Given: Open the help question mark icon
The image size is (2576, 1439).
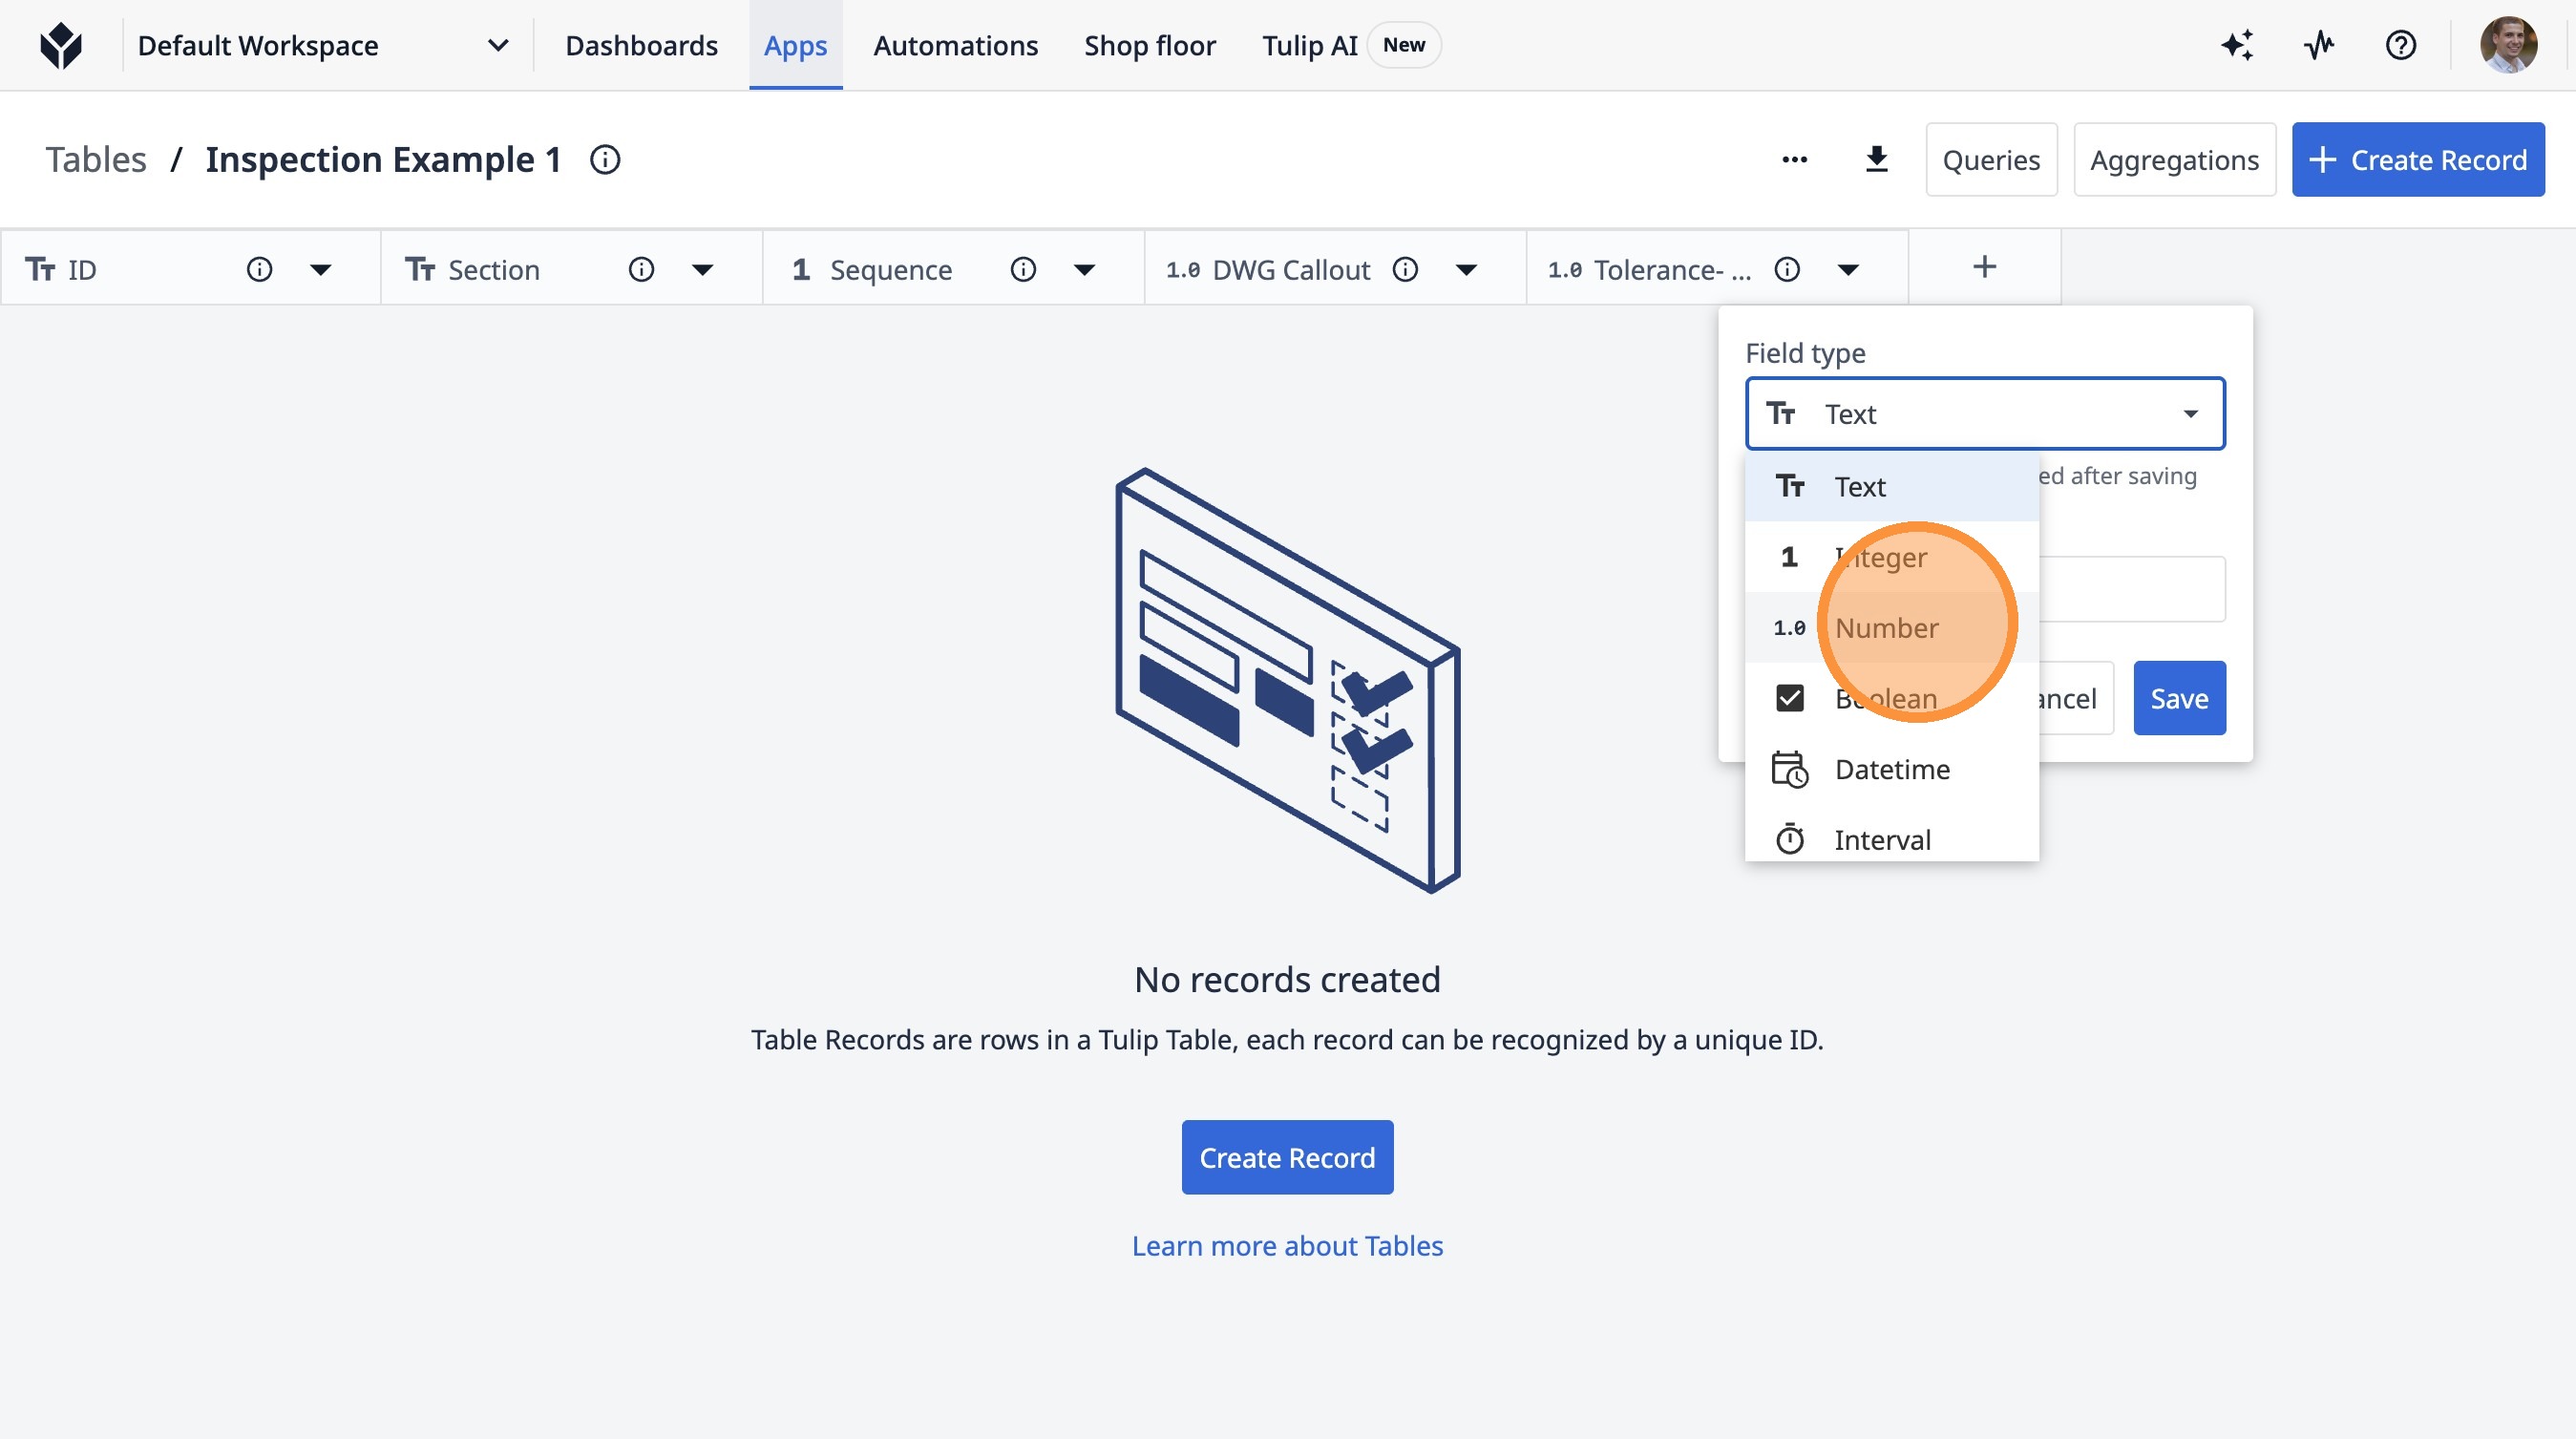Looking at the screenshot, I should 2400,45.
